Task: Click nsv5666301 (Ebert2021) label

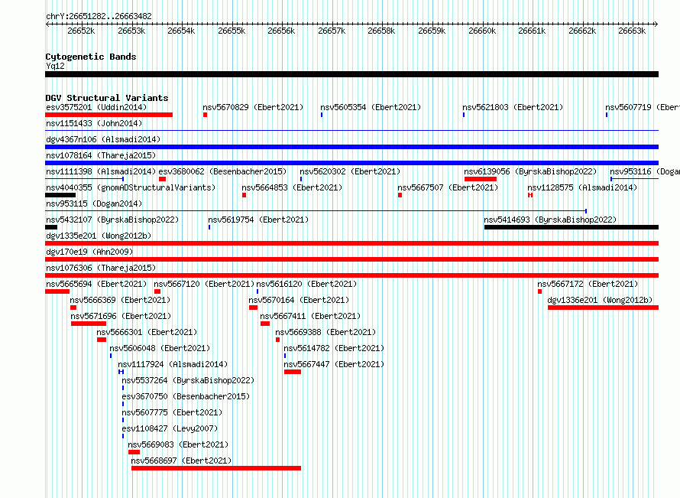Action: point(147,332)
